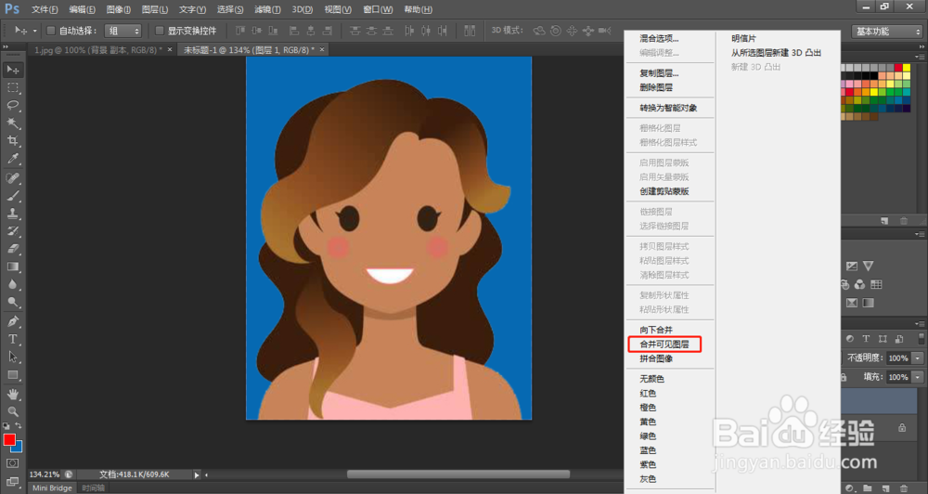
Task: Set layer color label to 红色
Action: click(x=648, y=394)
